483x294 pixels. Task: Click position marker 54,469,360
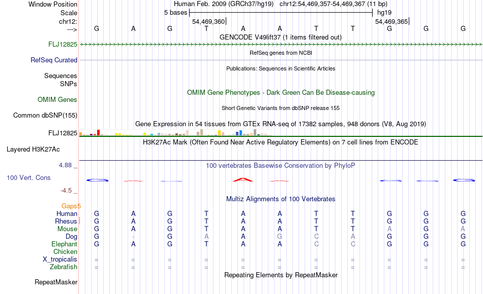tap(208, 21)
